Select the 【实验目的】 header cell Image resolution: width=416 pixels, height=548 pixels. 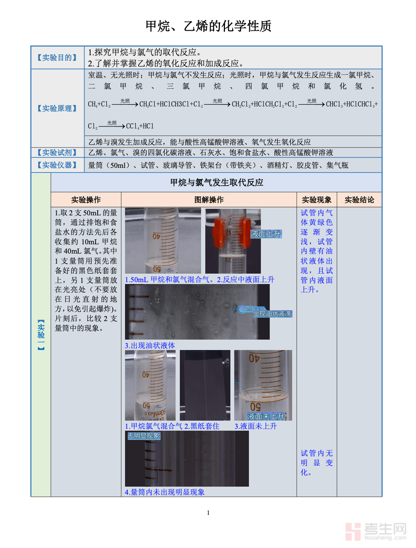pyautogui.click(x=57, y=58)
